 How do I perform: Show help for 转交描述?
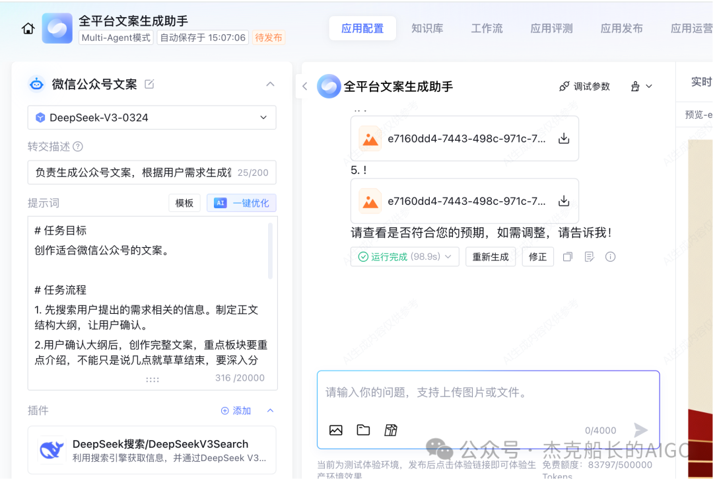click(x=78, y=147)
